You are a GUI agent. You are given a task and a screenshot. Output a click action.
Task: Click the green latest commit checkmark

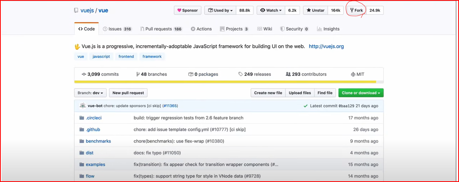coord(306,106)
